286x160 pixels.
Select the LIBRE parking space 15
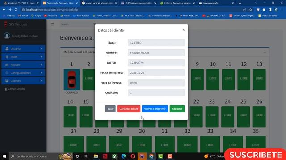86,116
